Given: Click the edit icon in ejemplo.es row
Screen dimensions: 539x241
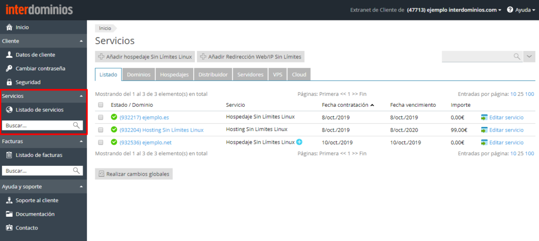Looking at the screenshot, I should click(x=484, y=117).
